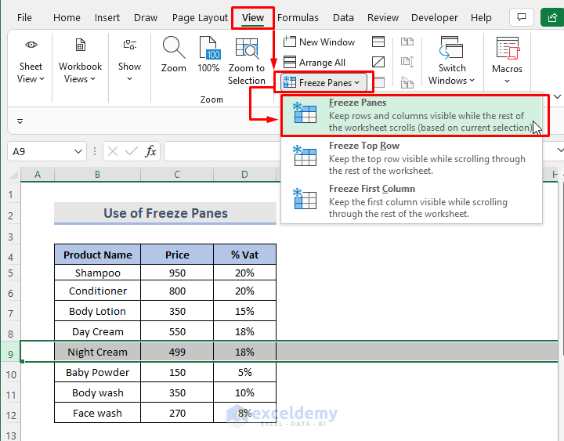Expand the Workbook Views dropdown chevron
Viewport: 564px width, 441px height.
click(92, 79)
